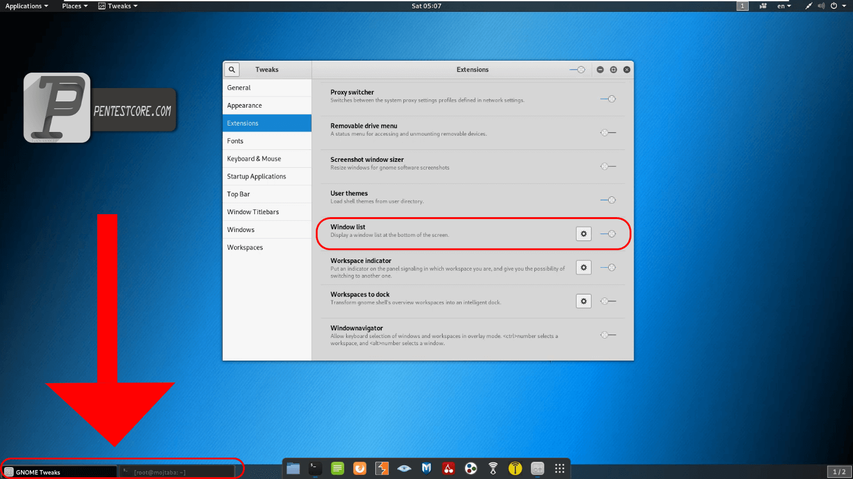The image size is (853, 479).
Task: Select Fonts in Tweaks sidebar
Action: coord(267,141)
